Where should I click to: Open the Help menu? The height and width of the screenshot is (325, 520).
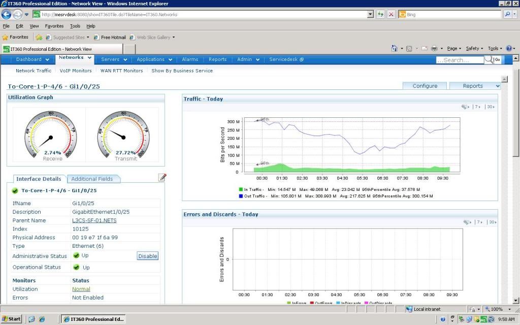click(91, 26)
